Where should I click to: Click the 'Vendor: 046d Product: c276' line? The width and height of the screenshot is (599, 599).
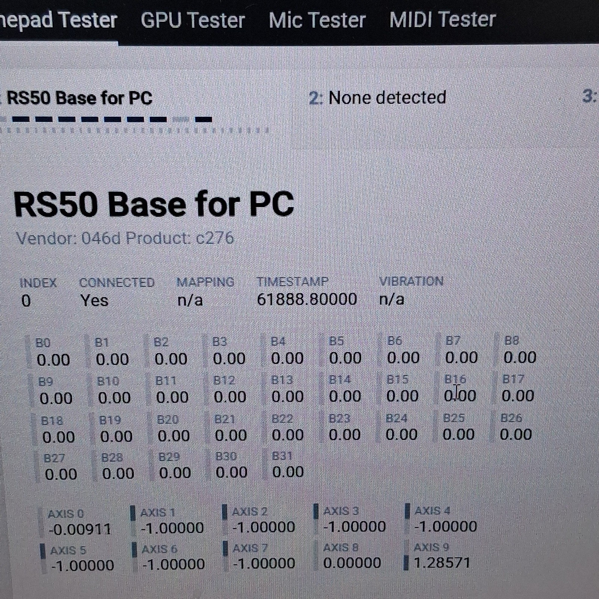pos(125,238)
